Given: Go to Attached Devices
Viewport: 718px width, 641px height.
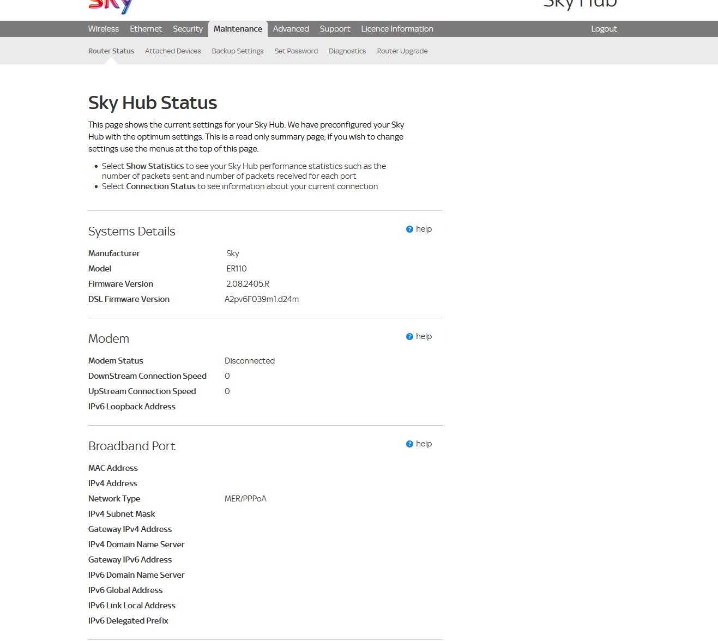Looking at the screenshot, I should point(173,51).
